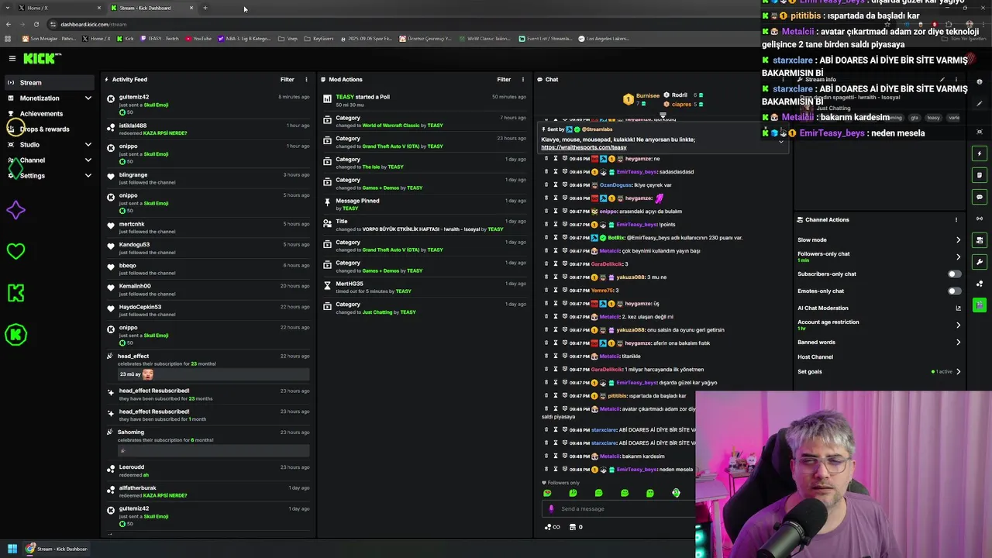Click the highlighted green icon in right toolbar

point(980,305)
